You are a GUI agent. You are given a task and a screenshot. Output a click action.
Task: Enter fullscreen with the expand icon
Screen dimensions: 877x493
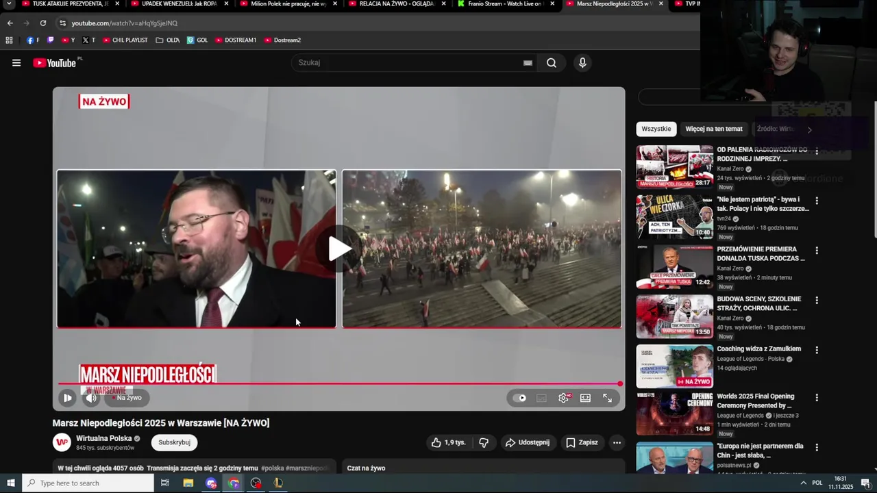point(607,398)
